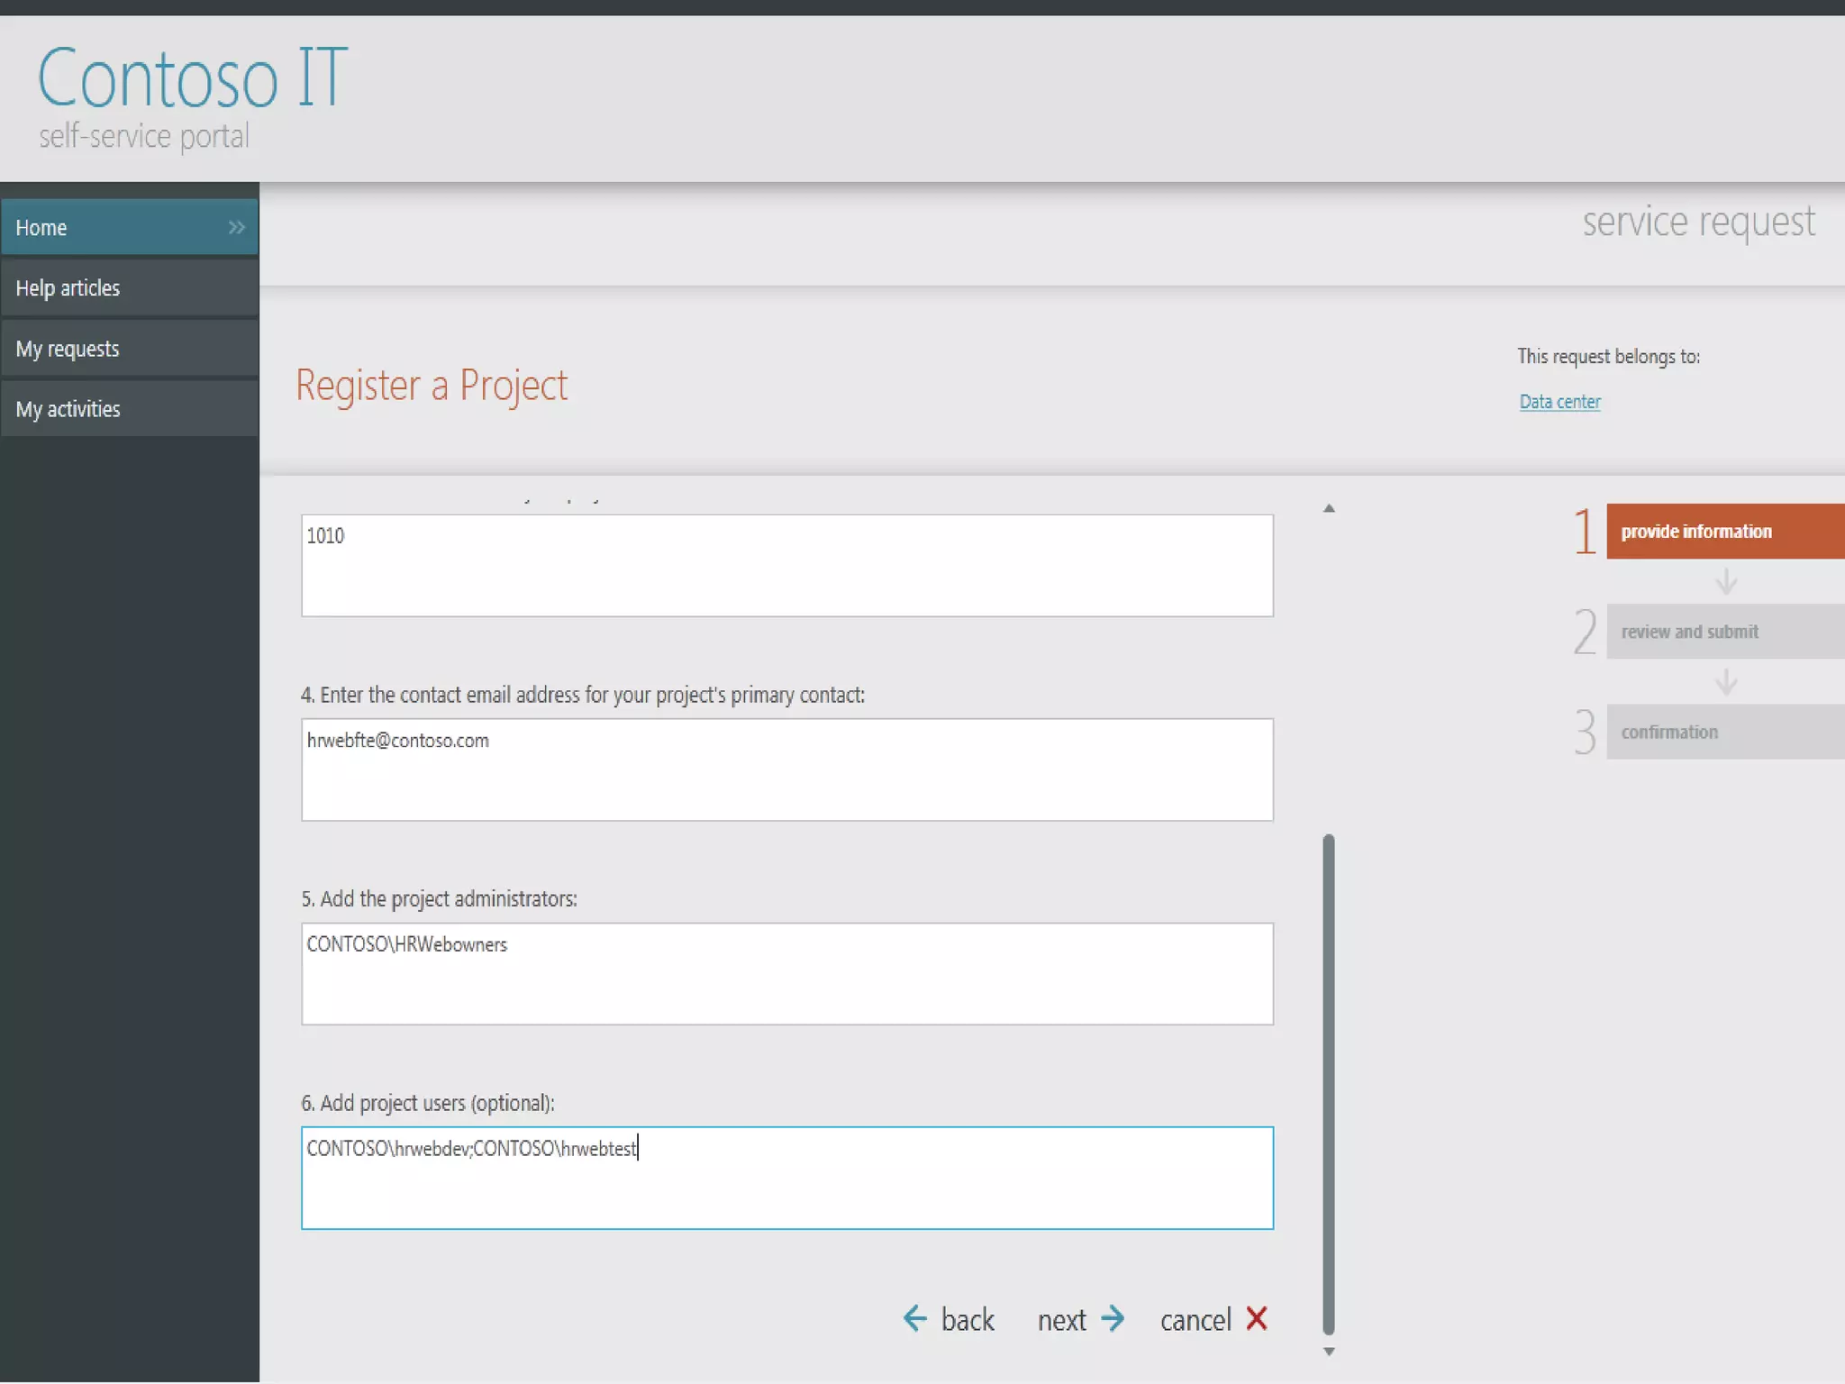The width and height of the screenshot is (1845, 1384).
Task: Click the field containing 1010
Action: coord(786,566)
